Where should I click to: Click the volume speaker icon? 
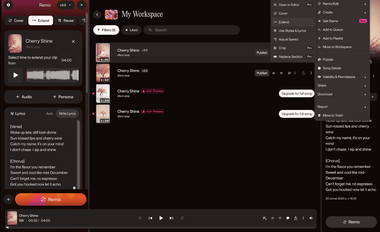311,218
